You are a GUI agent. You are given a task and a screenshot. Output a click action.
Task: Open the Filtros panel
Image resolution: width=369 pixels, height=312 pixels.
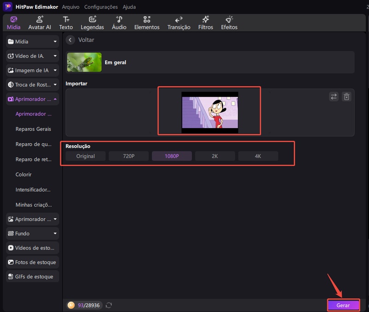(x=206, y=23)
